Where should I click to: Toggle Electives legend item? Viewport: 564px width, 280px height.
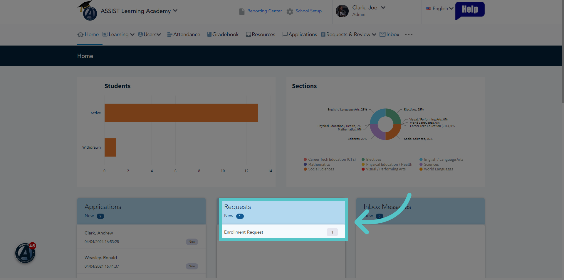point(371,160)
